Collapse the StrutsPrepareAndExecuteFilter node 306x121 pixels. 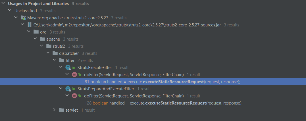pos(61,89)
